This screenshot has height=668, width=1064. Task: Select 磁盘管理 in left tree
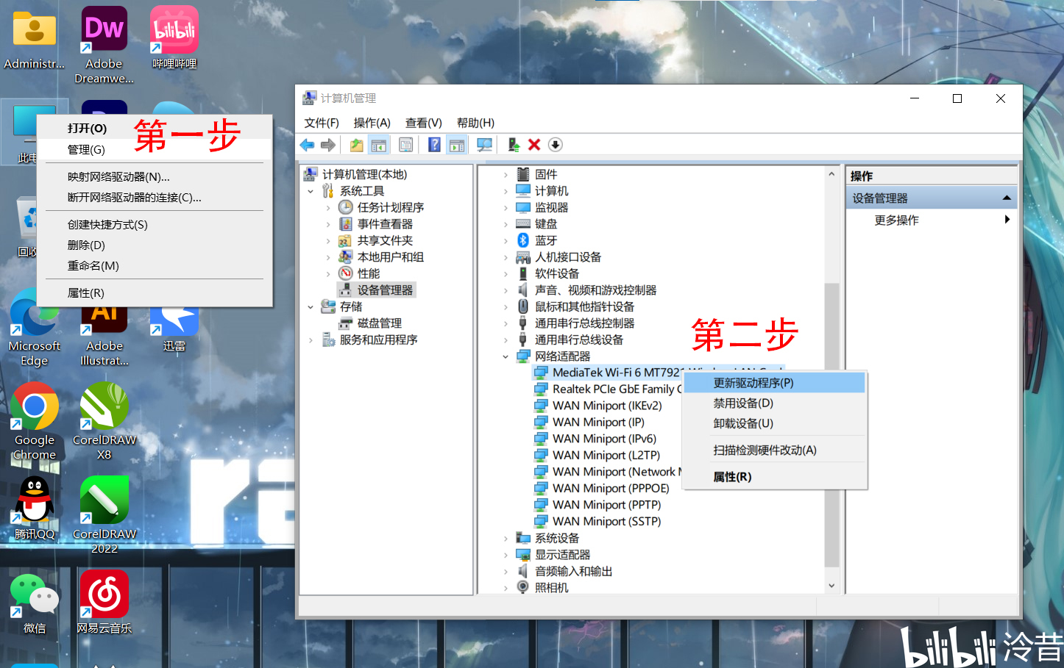pos(380,323)
